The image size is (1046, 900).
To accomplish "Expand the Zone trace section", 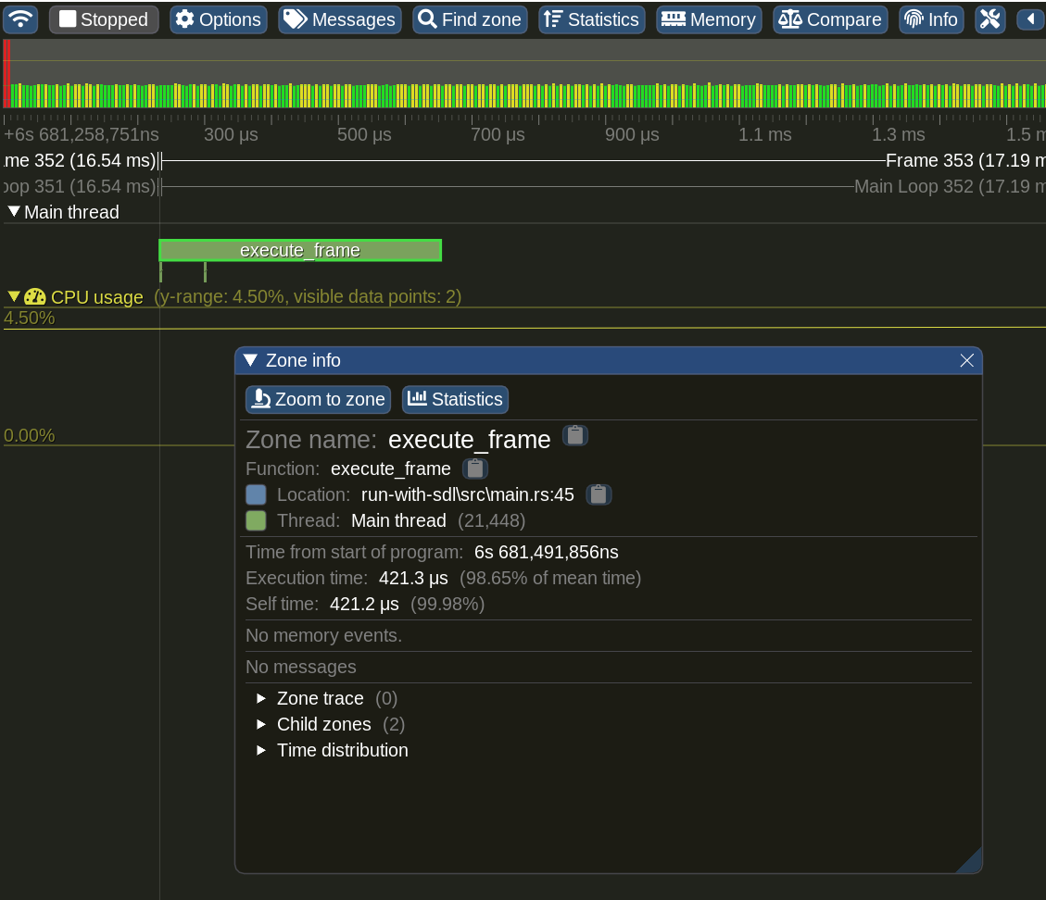I will [261, 699].
